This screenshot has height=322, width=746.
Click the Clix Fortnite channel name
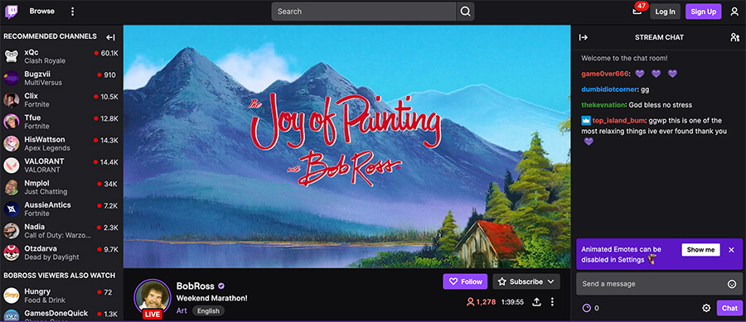pyautogui.click(x=31, y=96)
